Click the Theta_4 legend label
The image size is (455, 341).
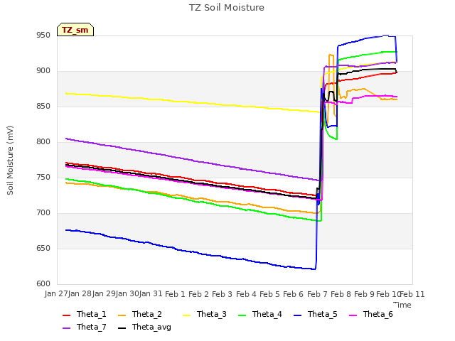point(267,314)
